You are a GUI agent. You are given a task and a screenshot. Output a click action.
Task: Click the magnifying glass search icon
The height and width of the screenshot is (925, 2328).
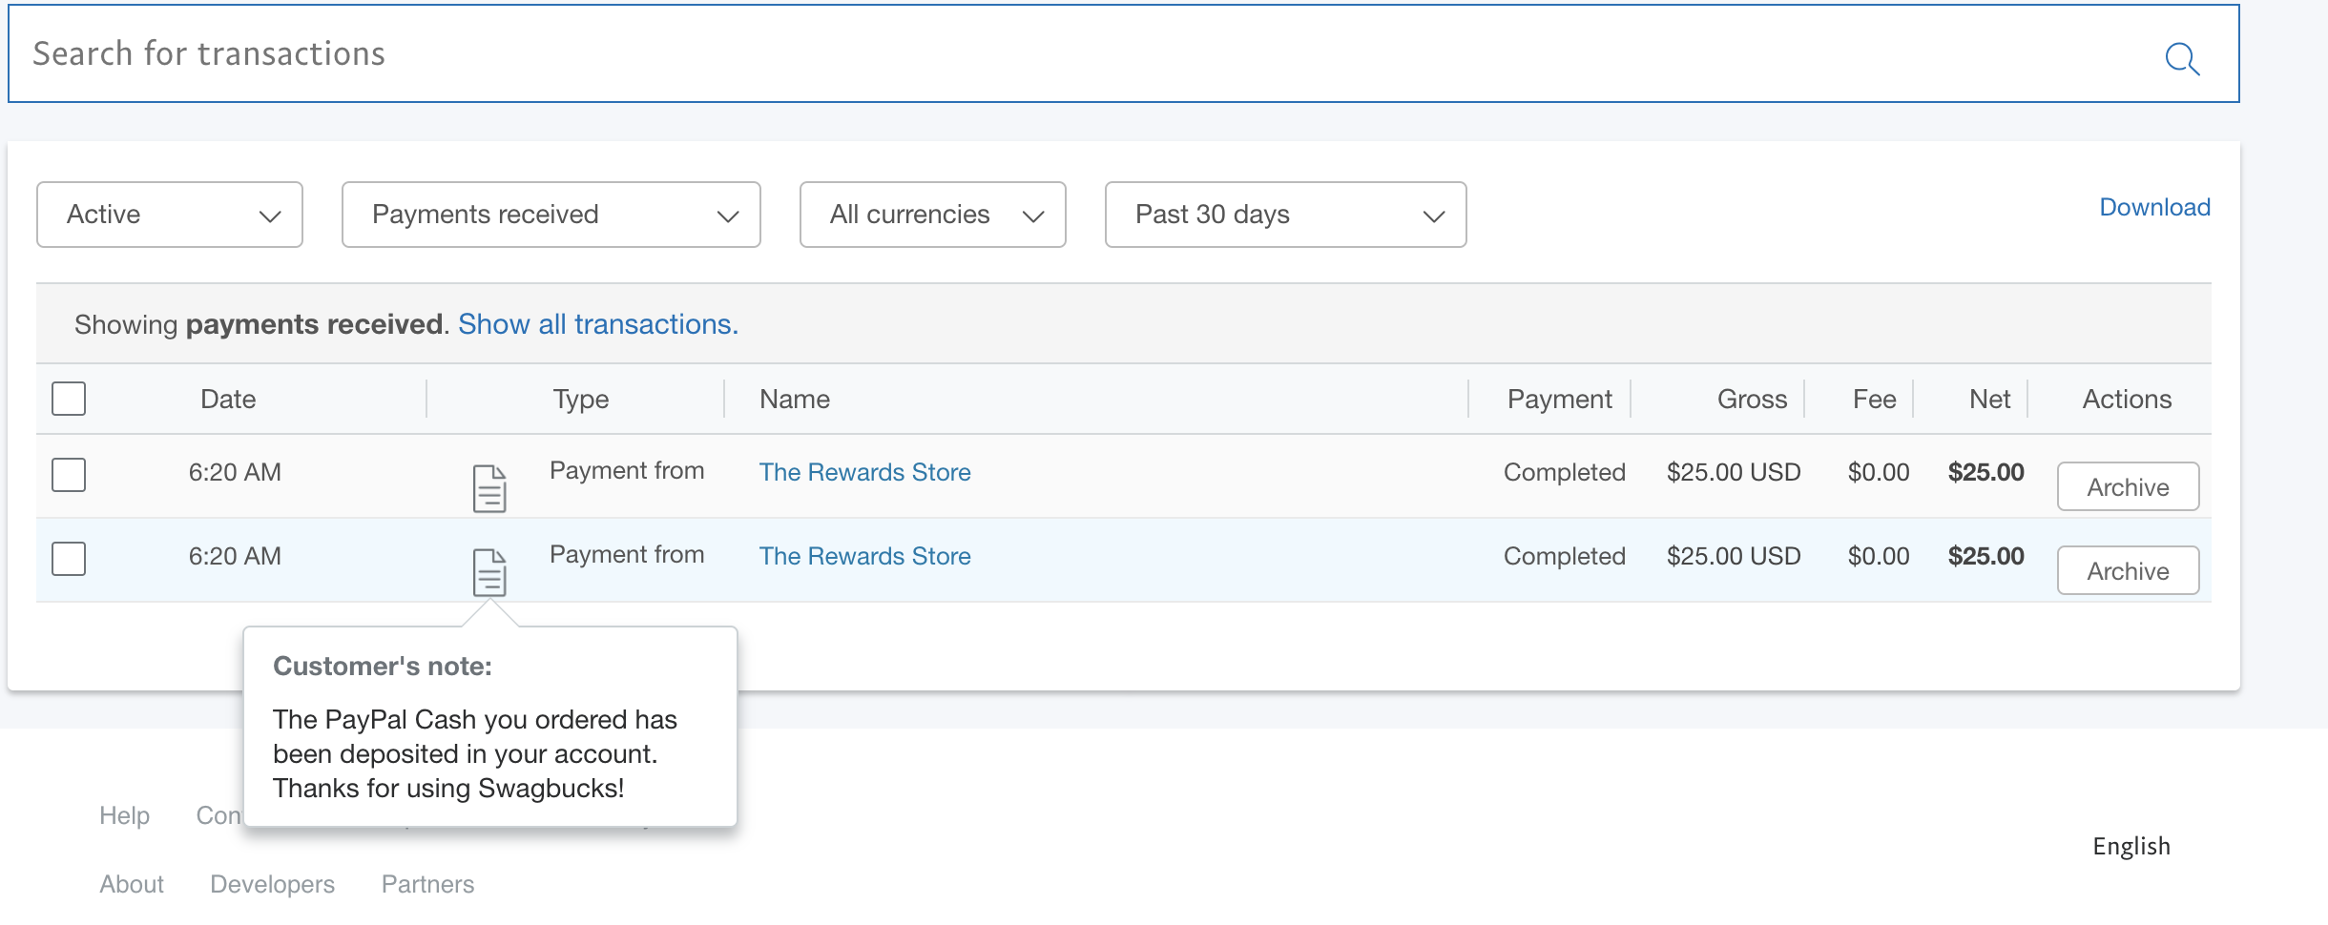2181,59
